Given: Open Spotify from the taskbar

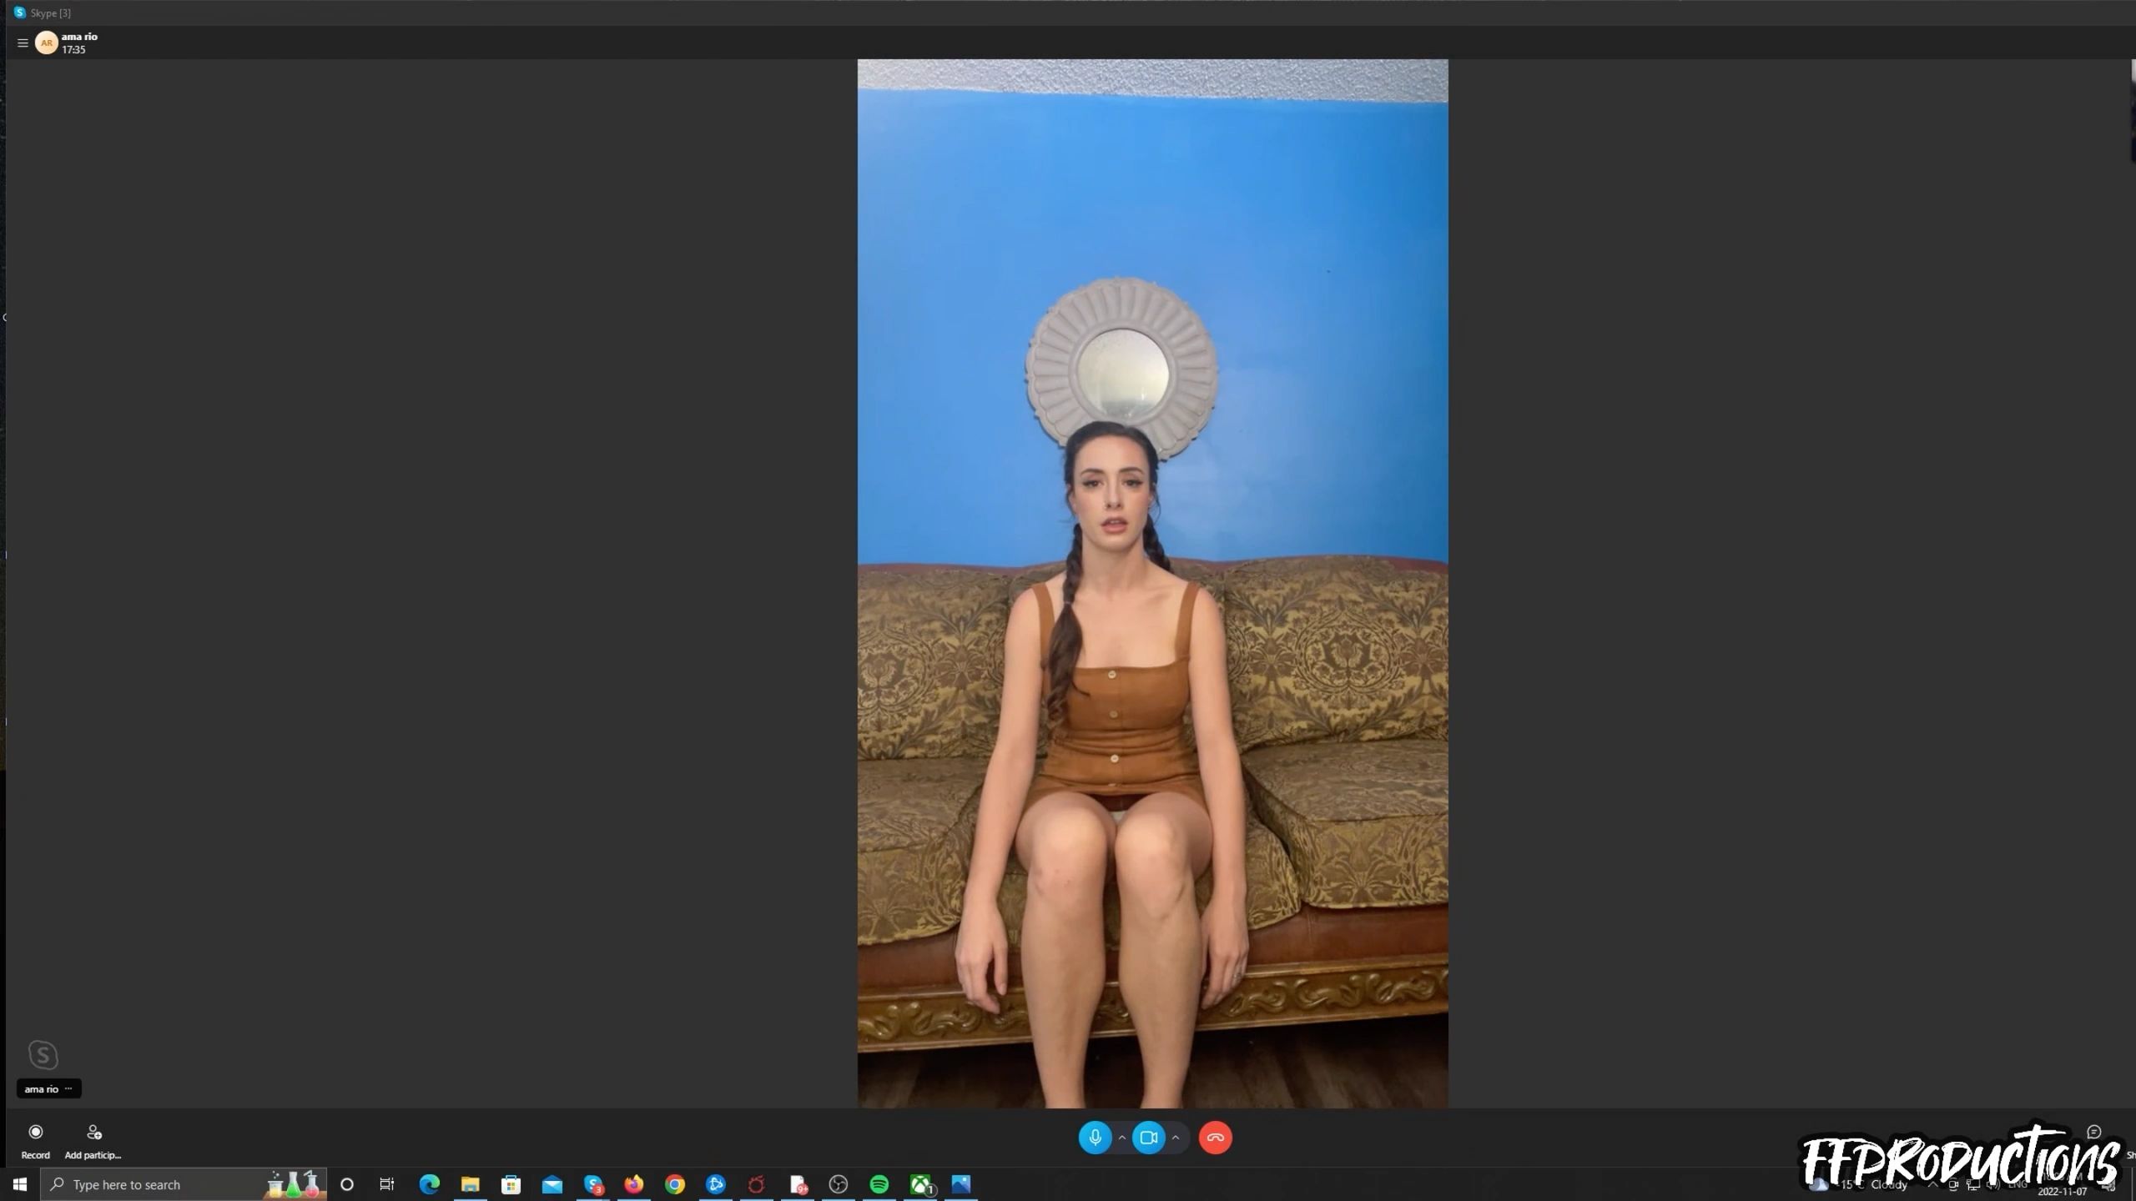Looking at the screenshot, I should (x=879, y=1184).
